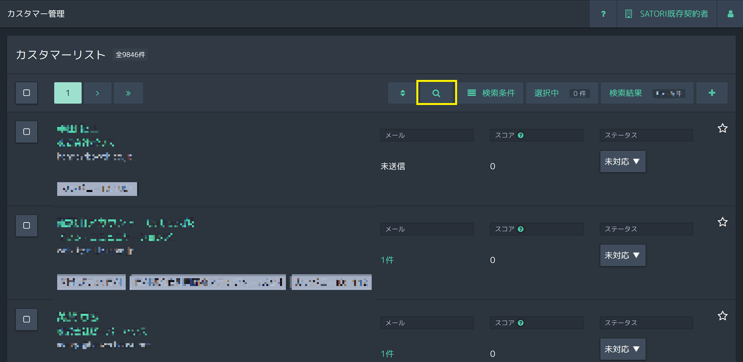Open the help question mark icon
The width and height of the screenshot is (743, 362).
point(603,14)
